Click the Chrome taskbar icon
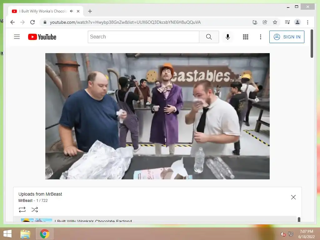Image resolution: width=320 pixels, height=240 pixels. tap(45, 234)
